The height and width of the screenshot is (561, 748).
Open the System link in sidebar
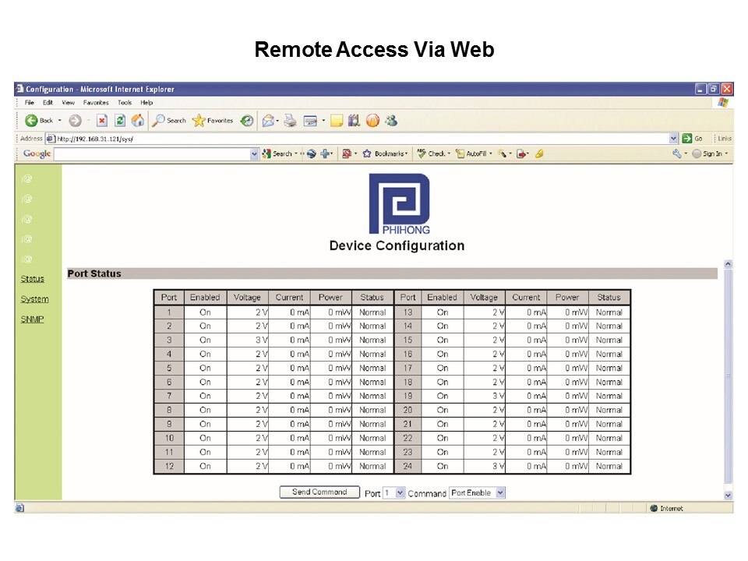tap(34, 299)
